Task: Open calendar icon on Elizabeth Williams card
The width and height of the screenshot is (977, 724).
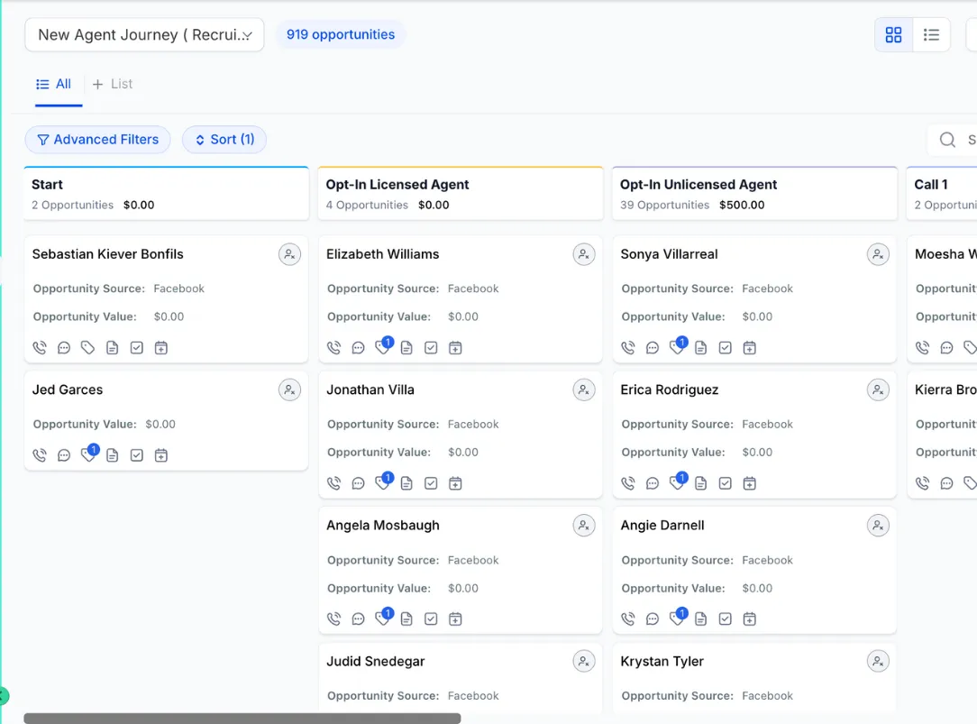Action: [x=455, y=348]
